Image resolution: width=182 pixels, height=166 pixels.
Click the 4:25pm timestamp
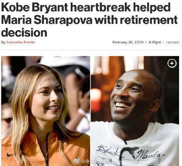tap(155, 42)
